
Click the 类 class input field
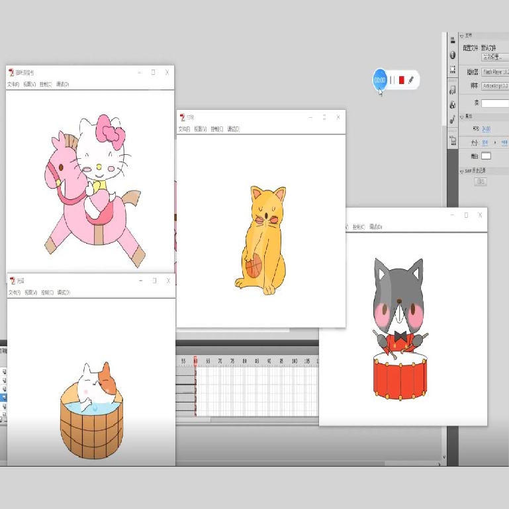pos(495,103)
